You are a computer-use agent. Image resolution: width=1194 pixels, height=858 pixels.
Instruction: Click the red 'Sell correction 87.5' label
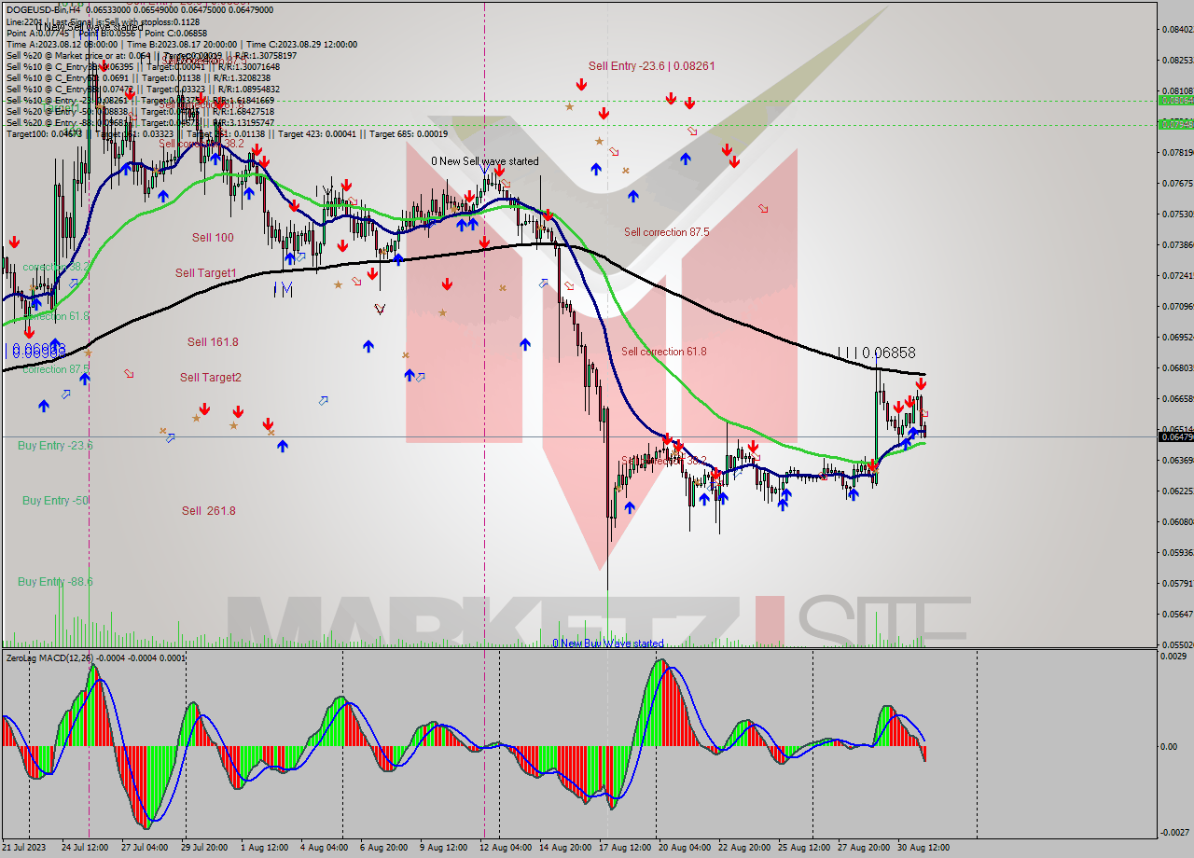(x=667, y=232)
